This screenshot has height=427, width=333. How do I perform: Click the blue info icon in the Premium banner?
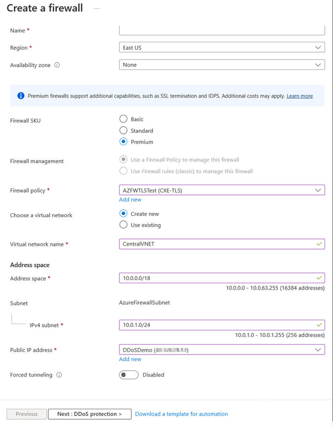click(x=20, y=96)
